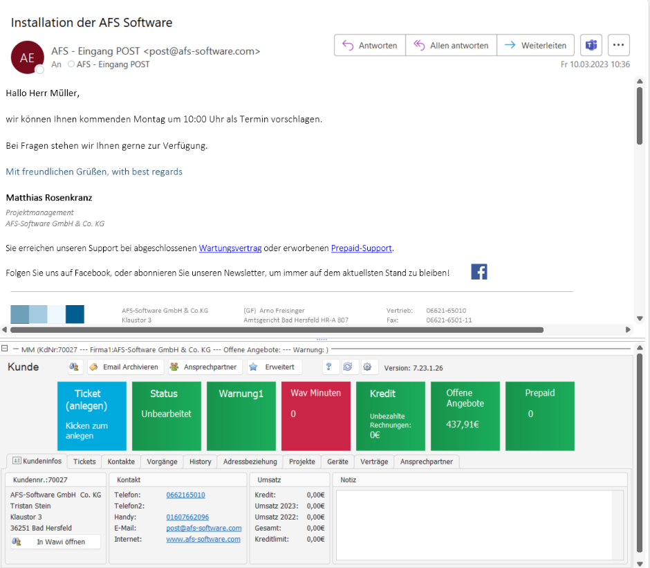This screenshot has width=650, height=568.
Task: Switch to the Geräte tab
Action: pos(337,461)
